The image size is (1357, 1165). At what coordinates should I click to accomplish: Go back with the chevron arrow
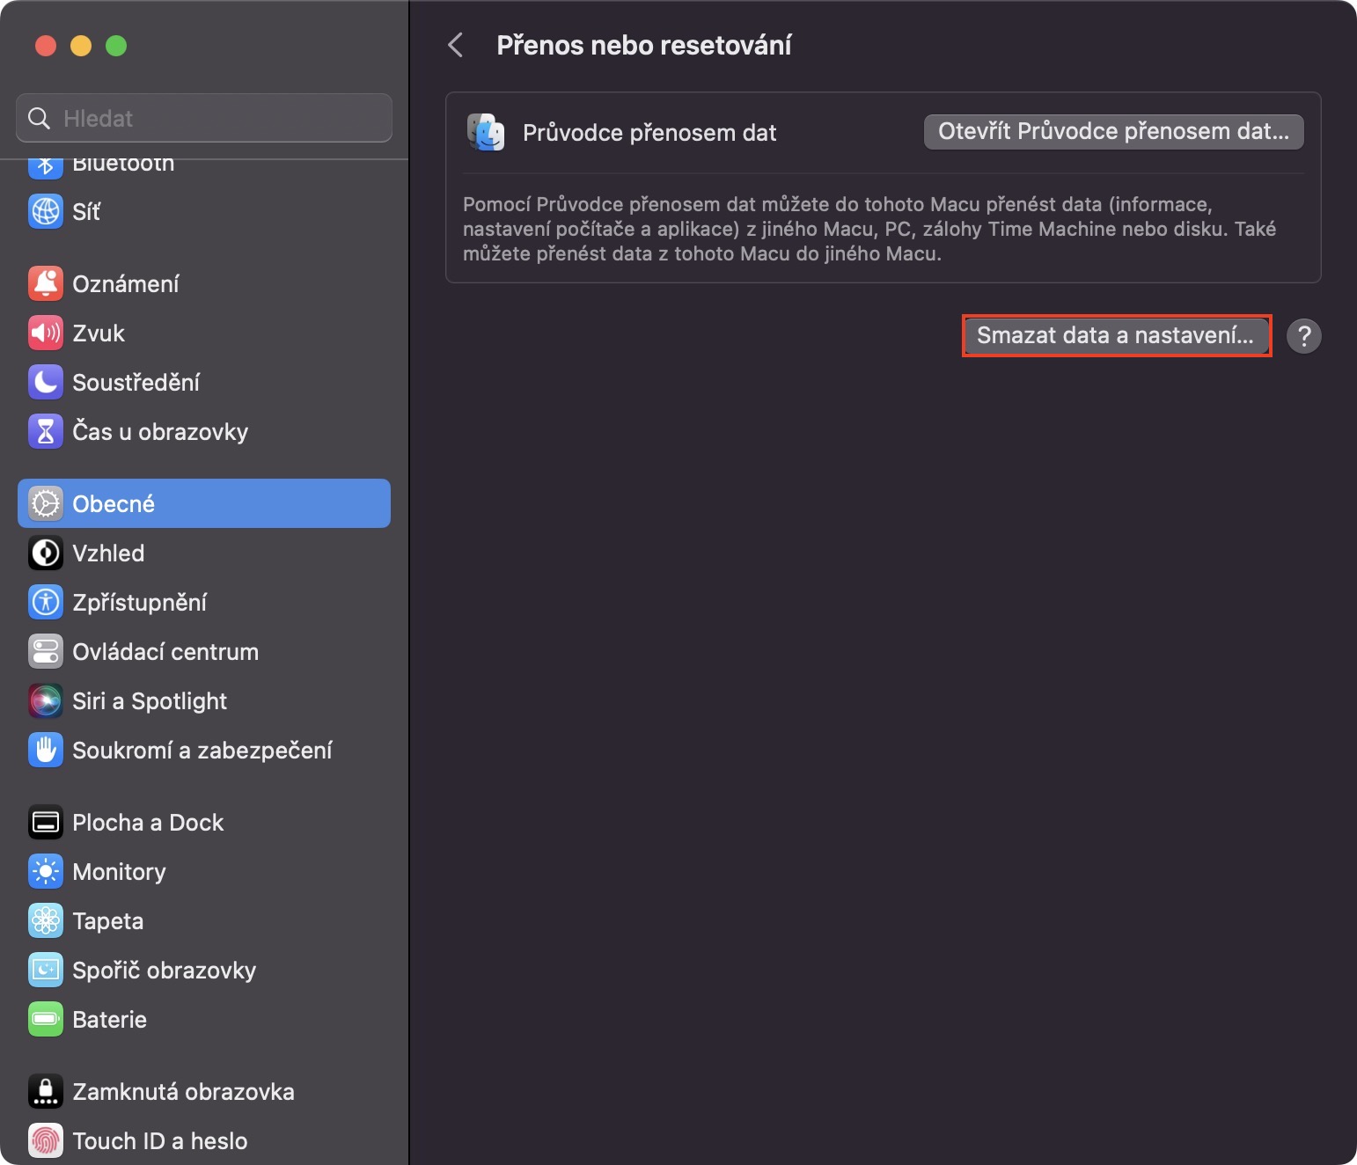pos(455,45)
